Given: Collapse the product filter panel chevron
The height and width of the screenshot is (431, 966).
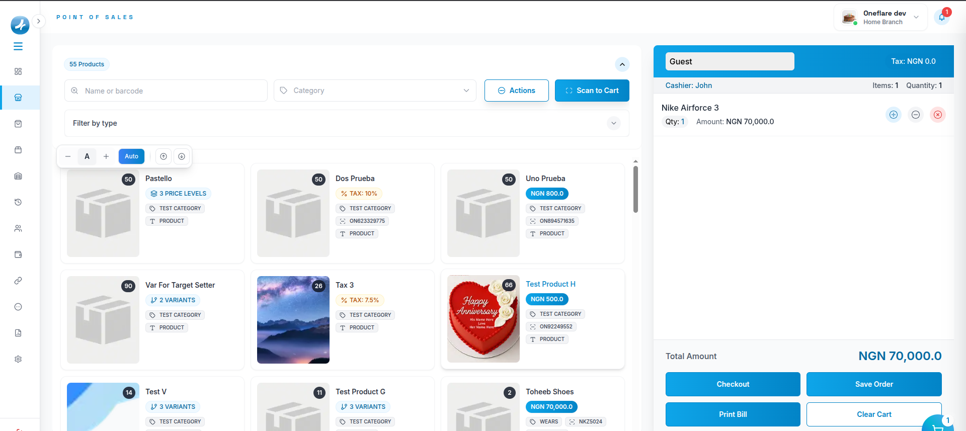Looking at the screenshot, I should click(x=622, y=64).
